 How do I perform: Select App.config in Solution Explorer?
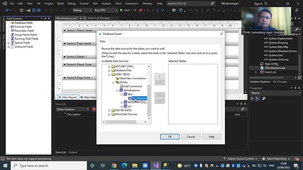pos(271,64)
